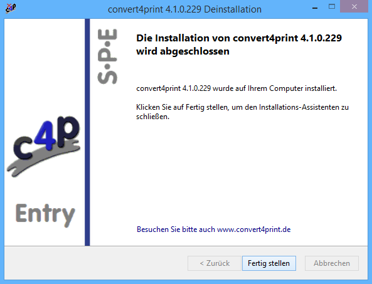Click the bold heading about Installation abgeschlossen
Image resolution: width=372 pixels, height=284 pixels.
[239, 45]
